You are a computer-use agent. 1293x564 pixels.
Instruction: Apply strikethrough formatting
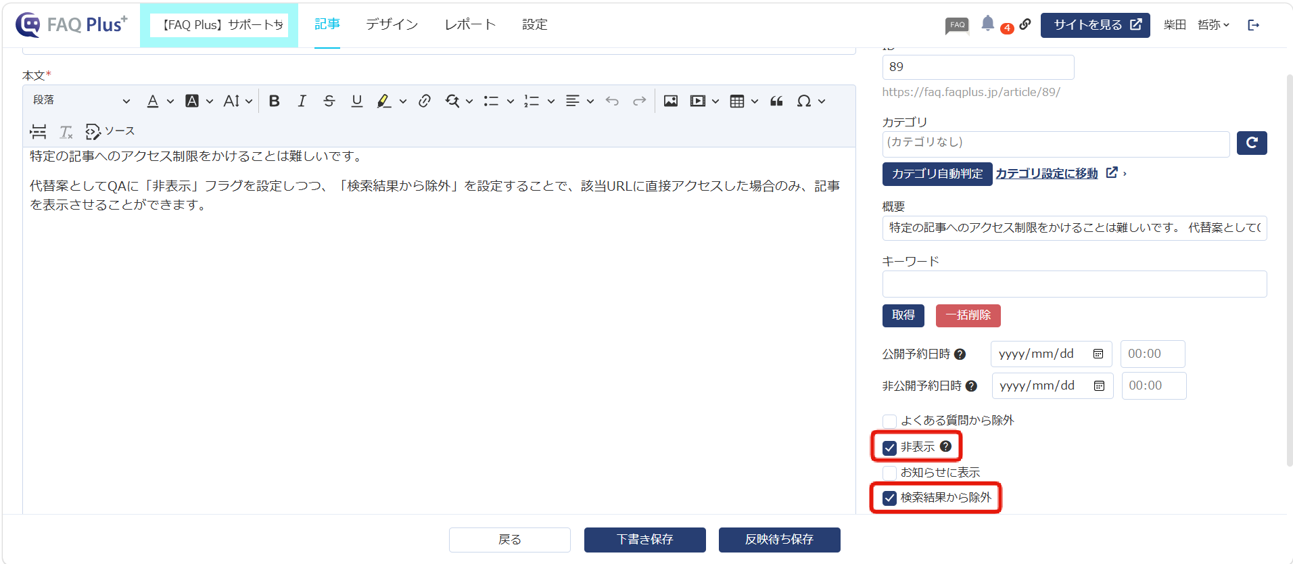pos(329,101)
